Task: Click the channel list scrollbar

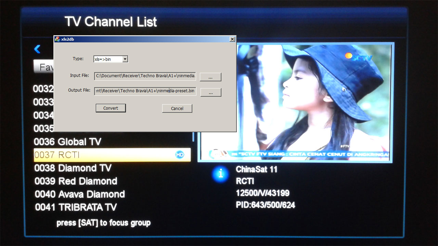Action: tap(193, 137)
